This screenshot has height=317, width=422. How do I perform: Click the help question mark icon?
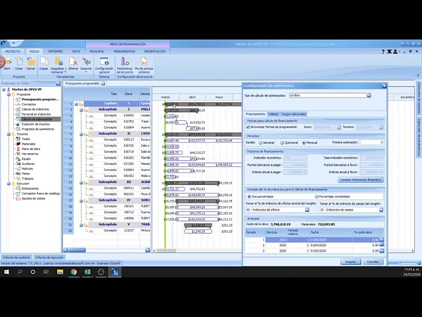click(x=383, y=52)
